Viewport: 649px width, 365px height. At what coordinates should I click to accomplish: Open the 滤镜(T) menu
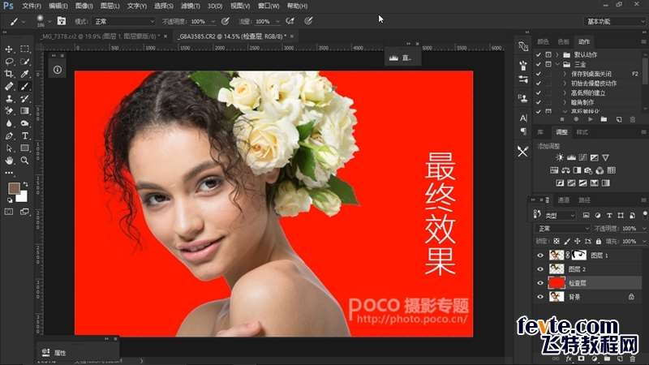tap(191, 6)
